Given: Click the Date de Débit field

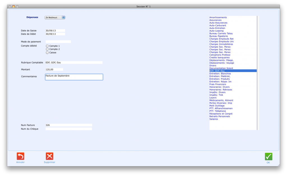Looking at the screenshot, I should tap(55, 34).
